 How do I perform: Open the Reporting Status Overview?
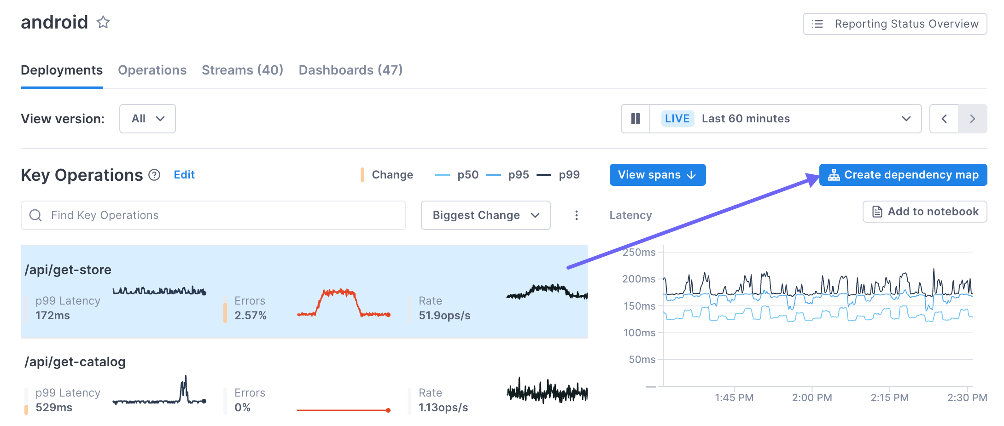coord(893,24)
